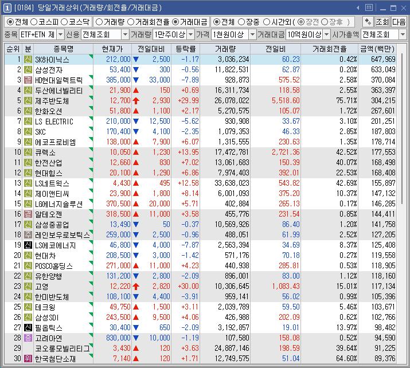
Task: Open the 거래량 1만주이상 dropdown
Action: (191, 34)
